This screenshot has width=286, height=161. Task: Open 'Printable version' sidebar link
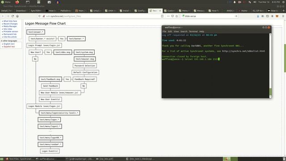(11, 31)
